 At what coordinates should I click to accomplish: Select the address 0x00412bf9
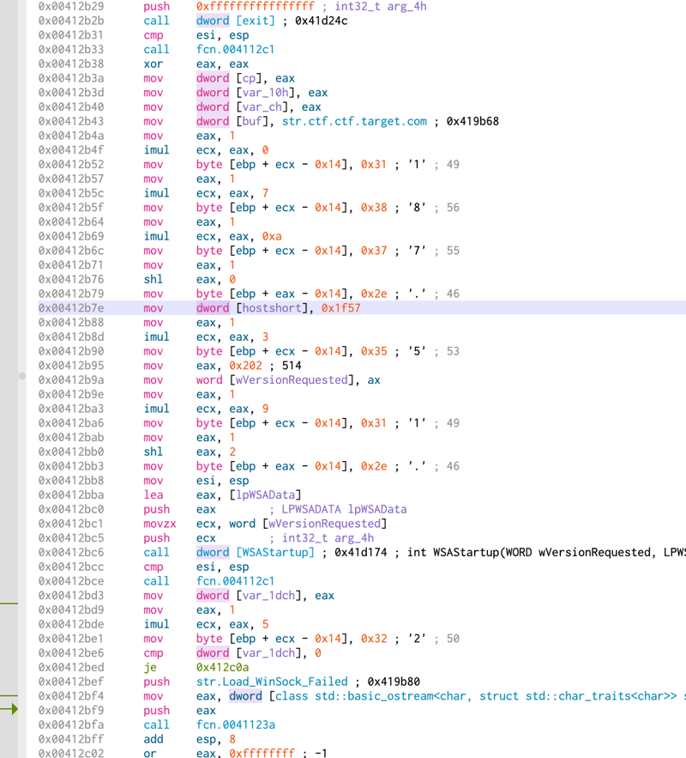pyautogui.click(x=71, y=710)
